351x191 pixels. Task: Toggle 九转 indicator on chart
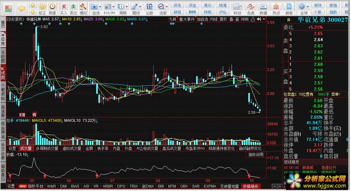(x=173, y=19)
